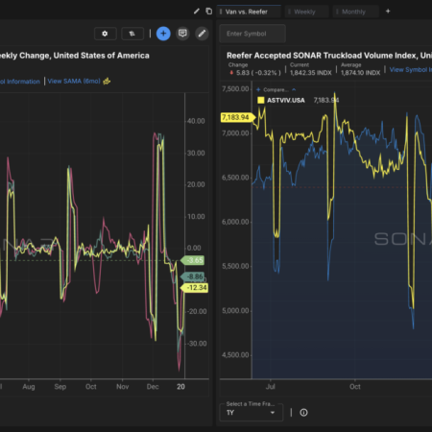Click the yellow icon after View SAMA

tap(107, 82)
